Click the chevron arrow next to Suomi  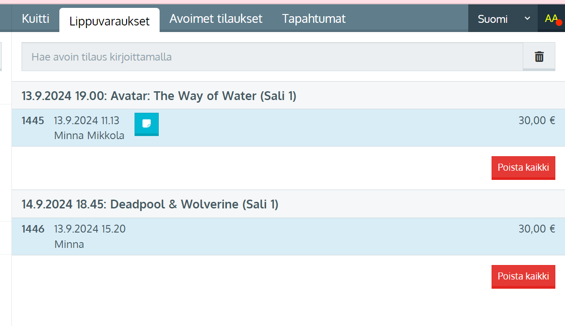click(x=527, y=18)
